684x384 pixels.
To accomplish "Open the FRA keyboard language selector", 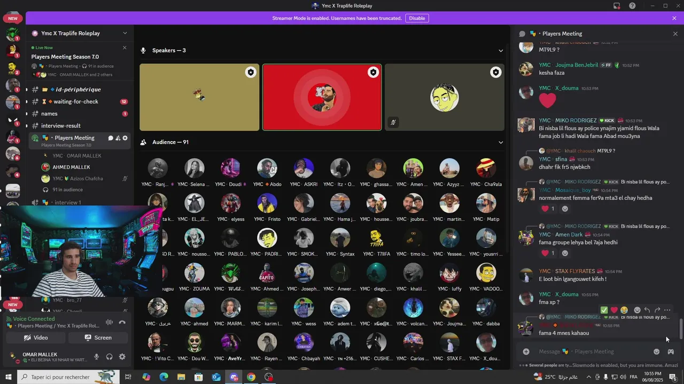I will click(634, 377).
